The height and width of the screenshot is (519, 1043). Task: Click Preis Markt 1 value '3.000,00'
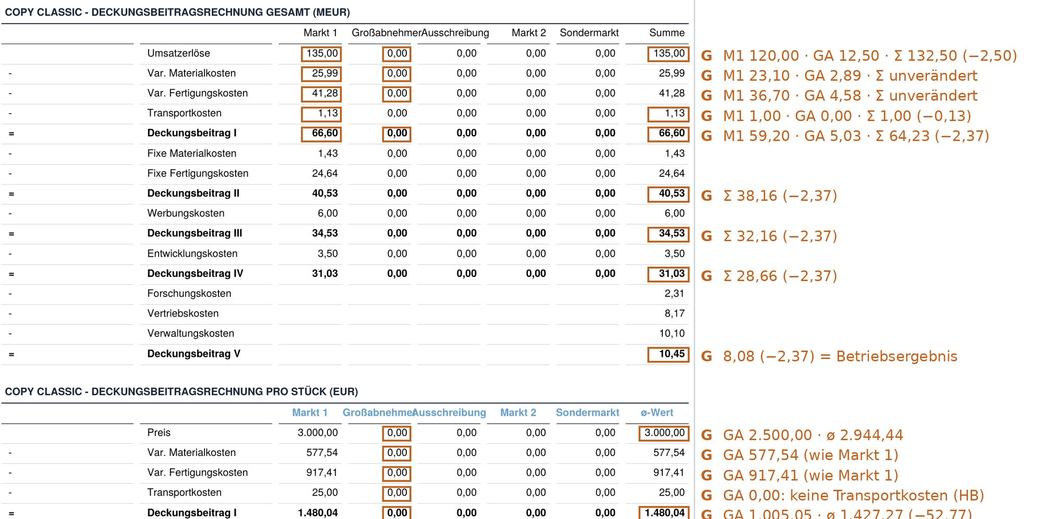pyautogui.click(x=318, y=432)
